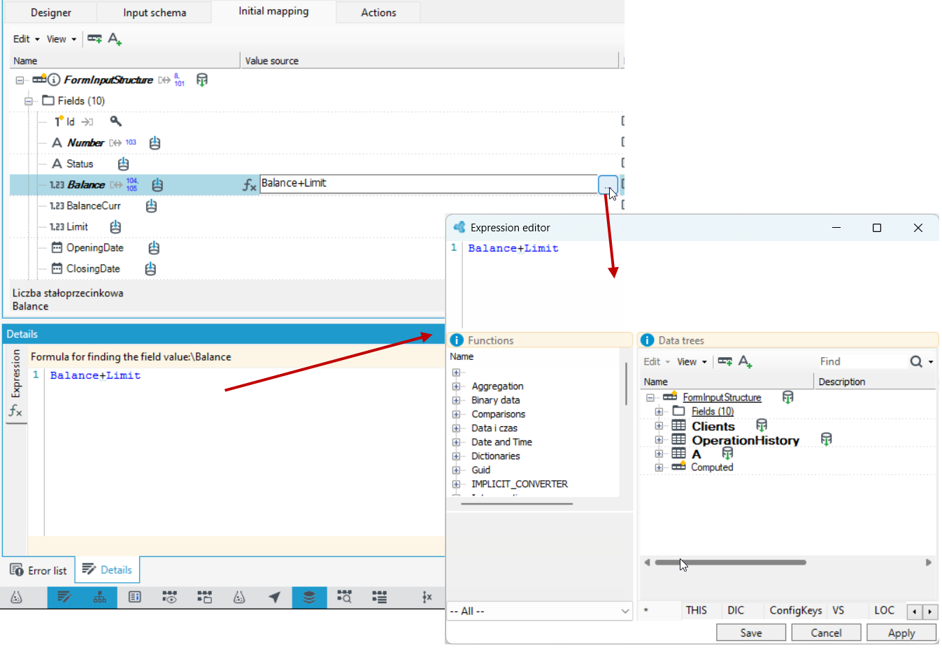The height and width of the screenshot is (666, 942).
Task: Open the ellipsis button of Balance value source
Action: coord(608,185)
